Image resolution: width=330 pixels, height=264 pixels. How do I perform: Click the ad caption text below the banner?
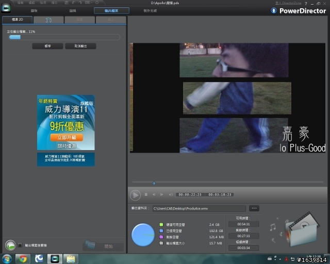[x=66, y=158]
